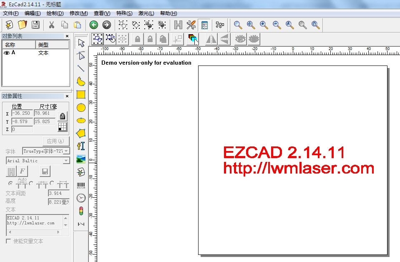
Task: Click the italic F font settings button
Action: pos(23,171)
